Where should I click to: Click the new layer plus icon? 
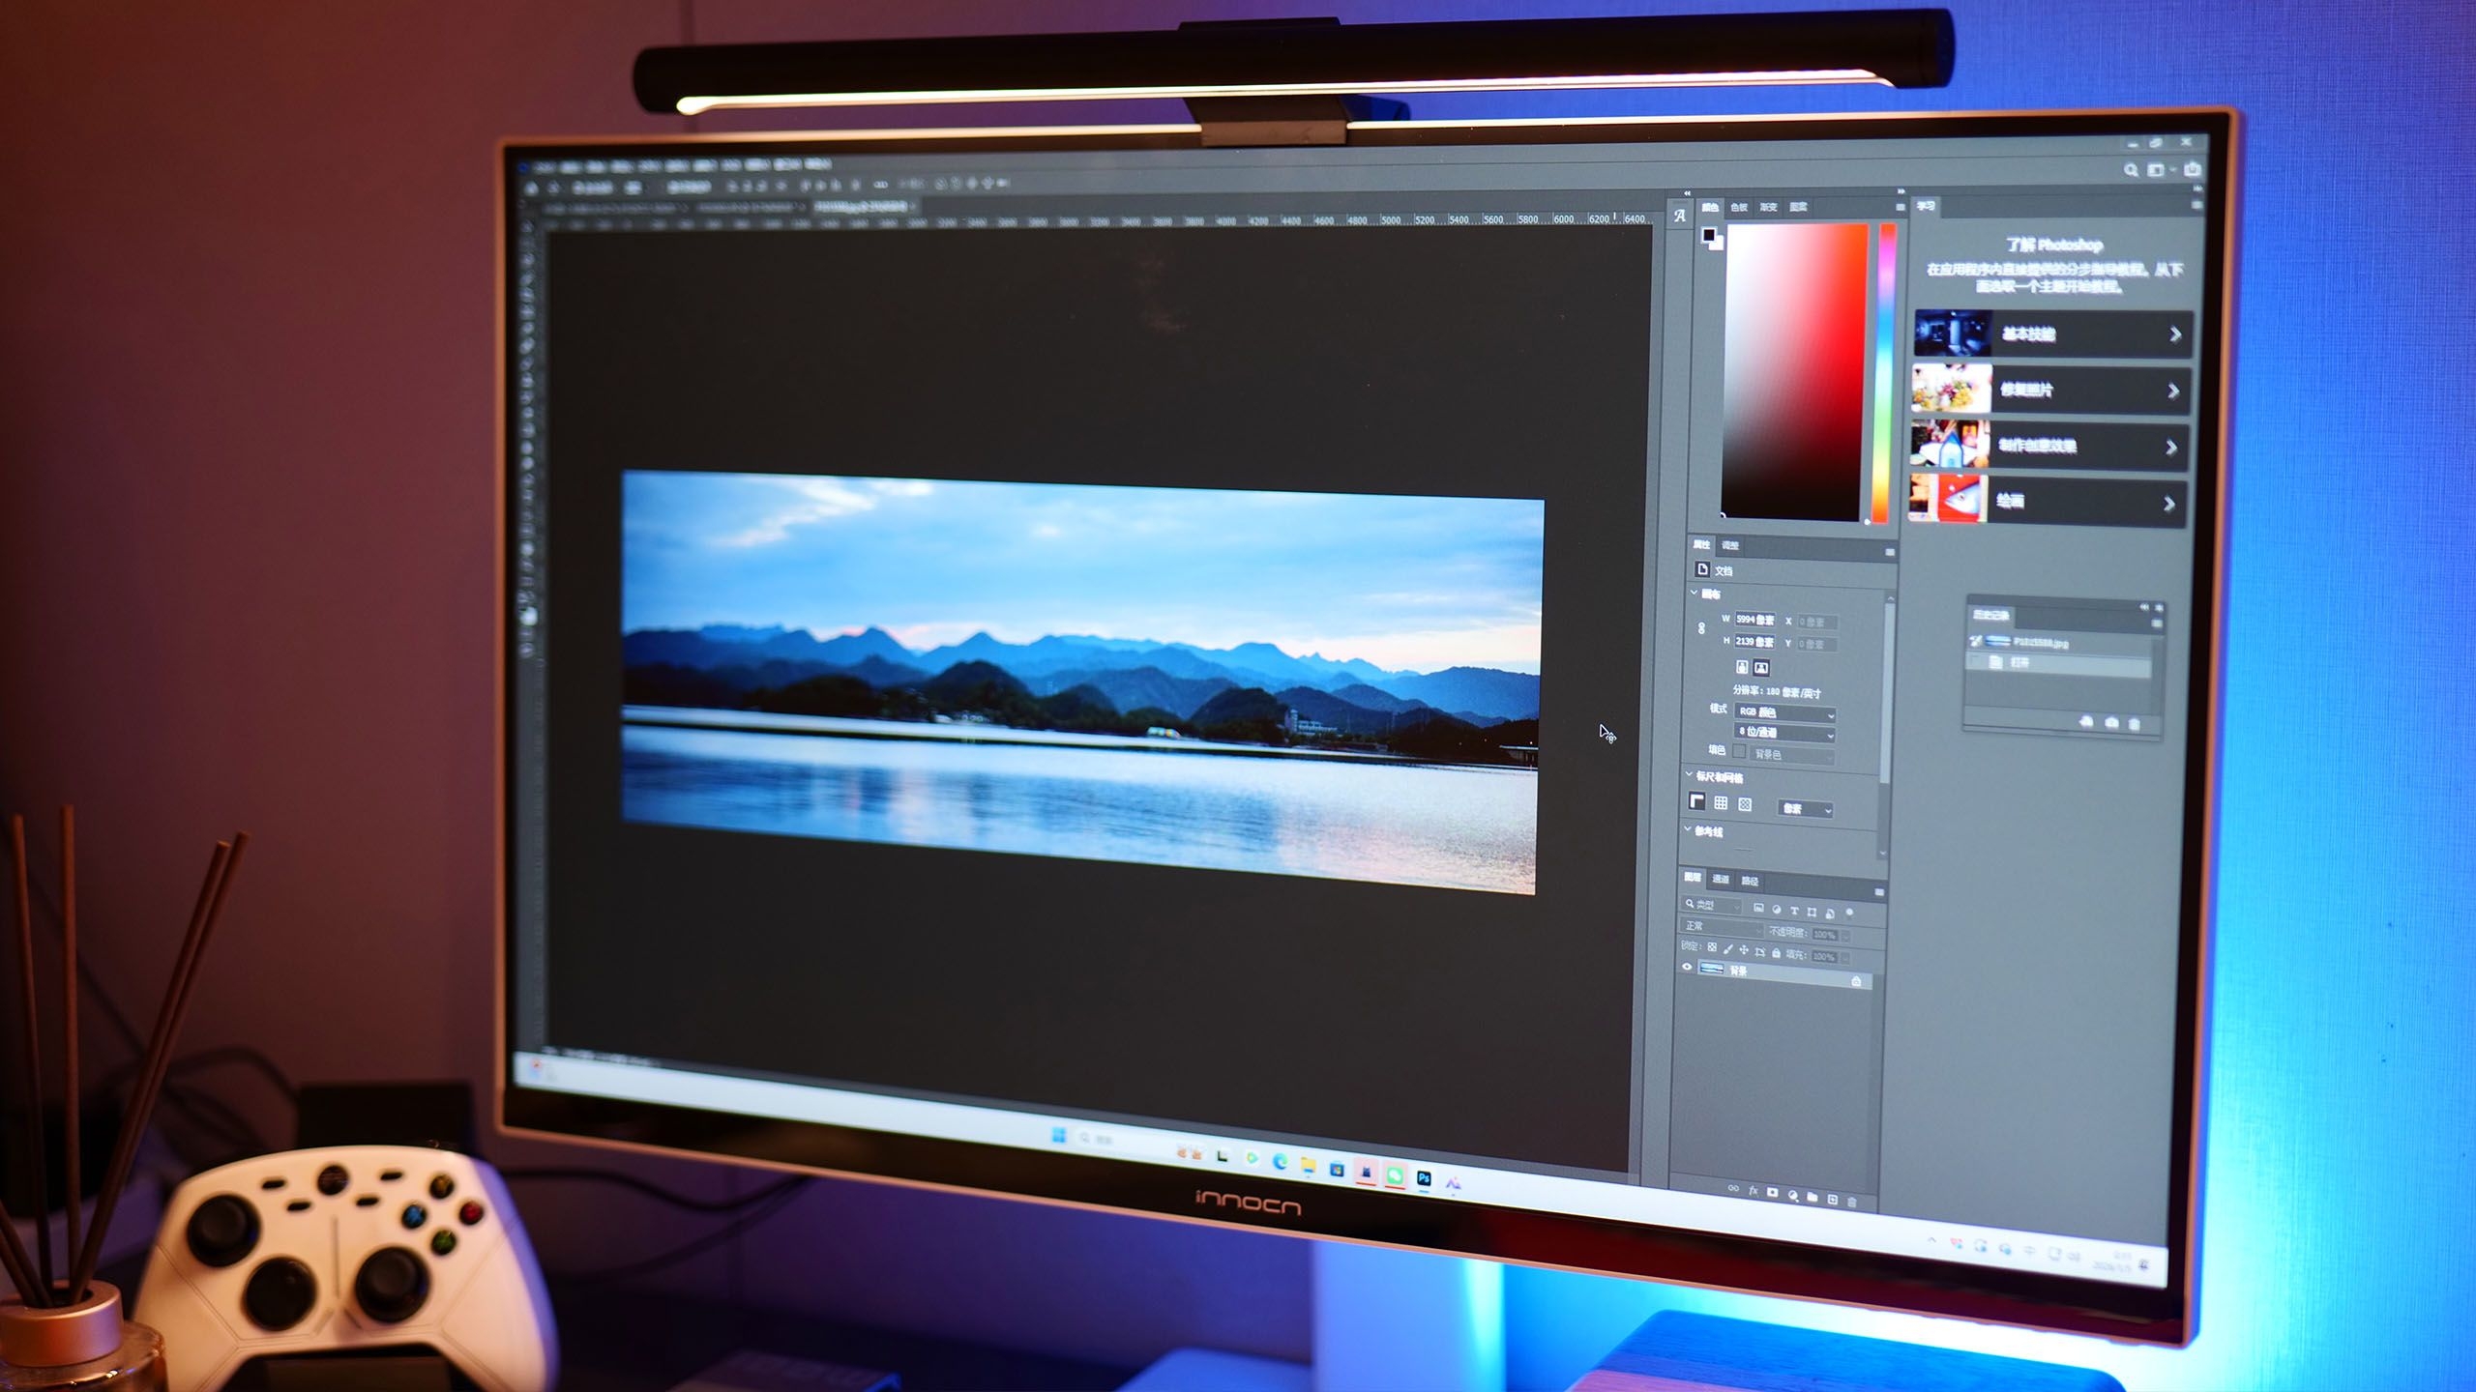[1832, 1200]
